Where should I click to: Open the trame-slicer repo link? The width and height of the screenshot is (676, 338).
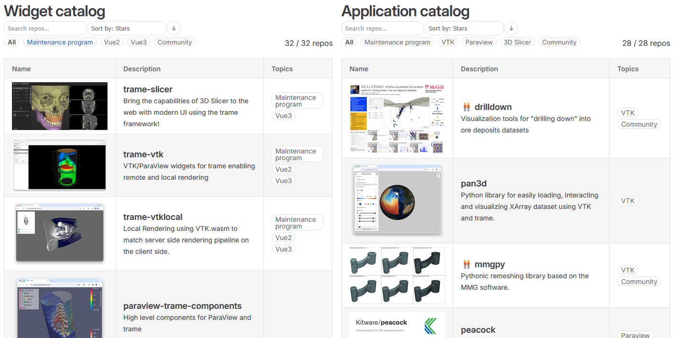[x=148, y=89]
